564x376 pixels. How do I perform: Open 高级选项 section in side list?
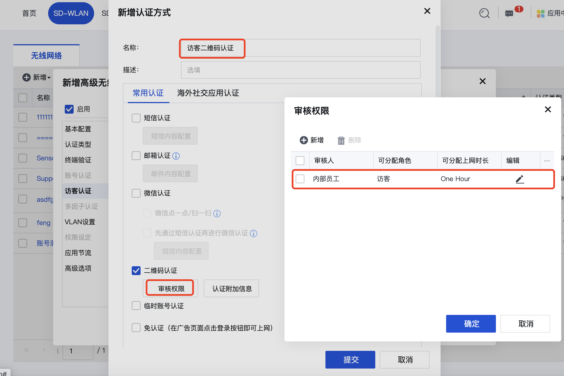[78, 268]
